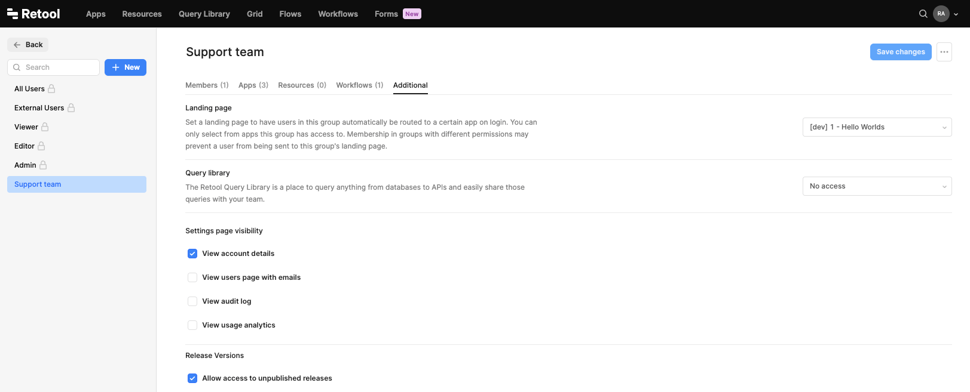Click the Support team page heading
This screenshot has width=970, height=392.
(x=225, y=52)
